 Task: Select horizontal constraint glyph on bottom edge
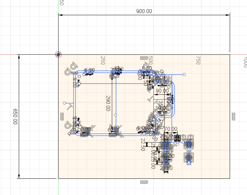point(144,182)
